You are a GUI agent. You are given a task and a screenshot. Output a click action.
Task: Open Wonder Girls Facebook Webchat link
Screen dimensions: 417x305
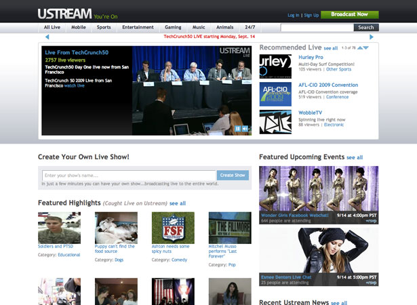tap(295, 216)
